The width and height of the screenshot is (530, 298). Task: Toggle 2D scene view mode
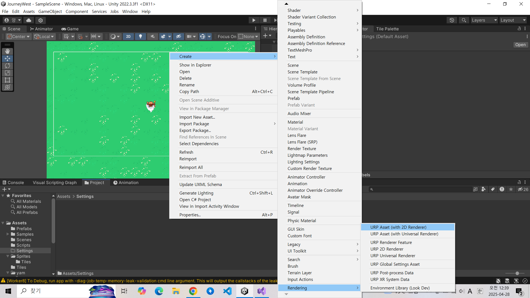tap(128, 36)
